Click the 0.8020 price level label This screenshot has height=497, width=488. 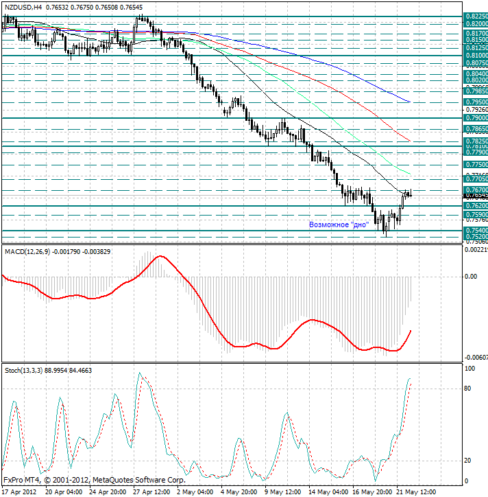(476, 80)
